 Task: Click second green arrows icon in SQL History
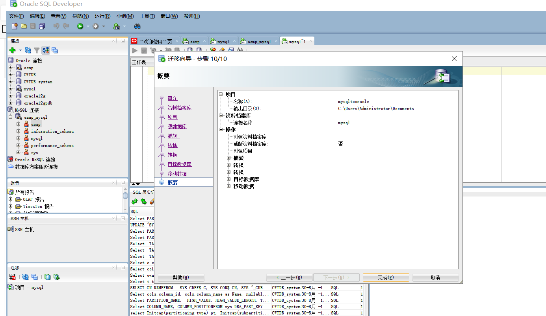[x=143, y=201]
